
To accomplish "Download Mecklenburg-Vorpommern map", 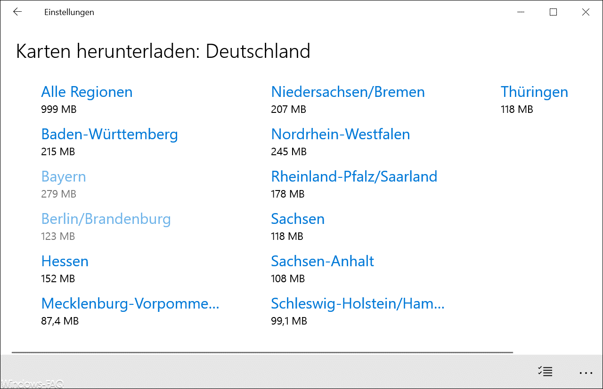I will tap(130, 304).
